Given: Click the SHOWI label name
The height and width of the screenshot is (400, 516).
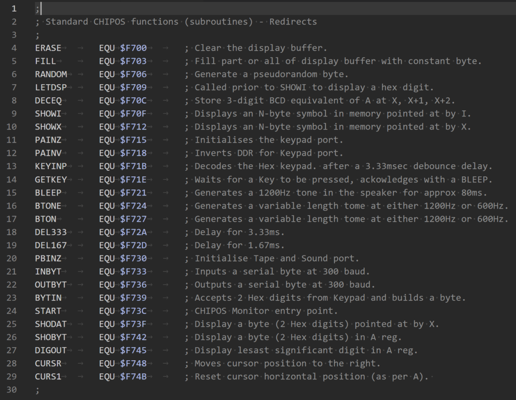Looking at the screenshot, I should click(x=48, y=114).
